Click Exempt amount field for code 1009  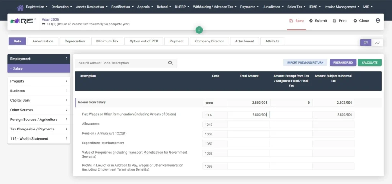[291, 115]
